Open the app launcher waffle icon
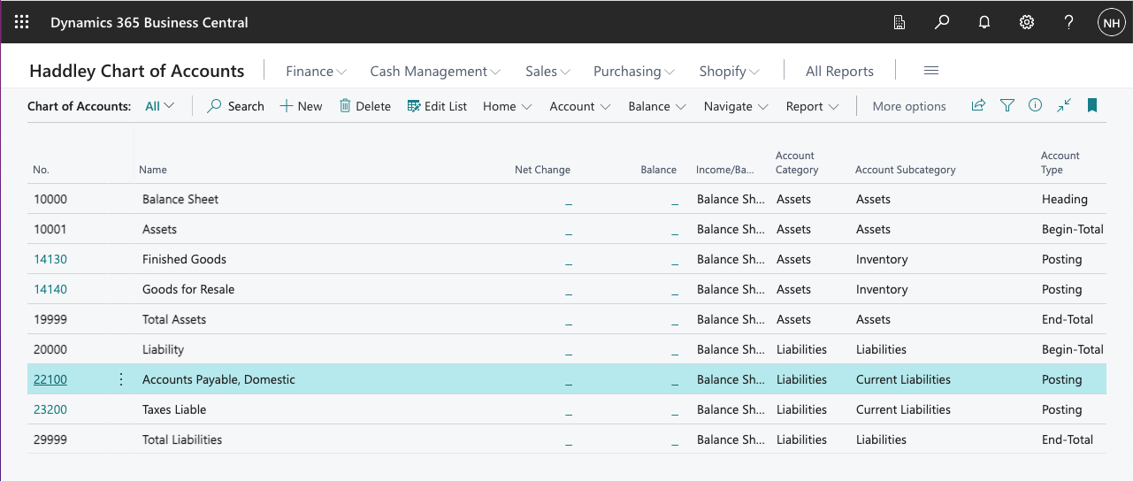 [22, 22]
